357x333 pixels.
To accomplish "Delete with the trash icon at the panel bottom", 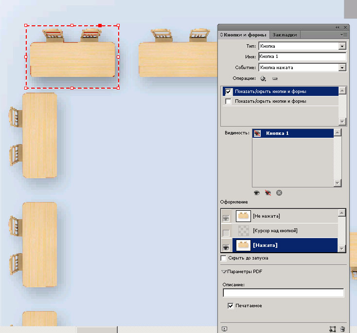I will [x=342, y=329].
